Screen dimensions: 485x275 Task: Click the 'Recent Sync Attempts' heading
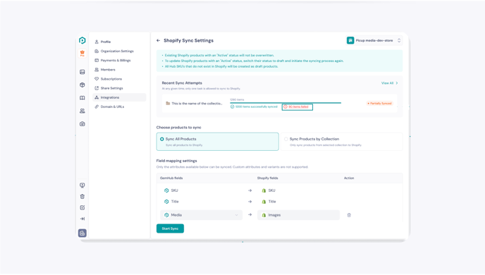[x=182, y=83]
